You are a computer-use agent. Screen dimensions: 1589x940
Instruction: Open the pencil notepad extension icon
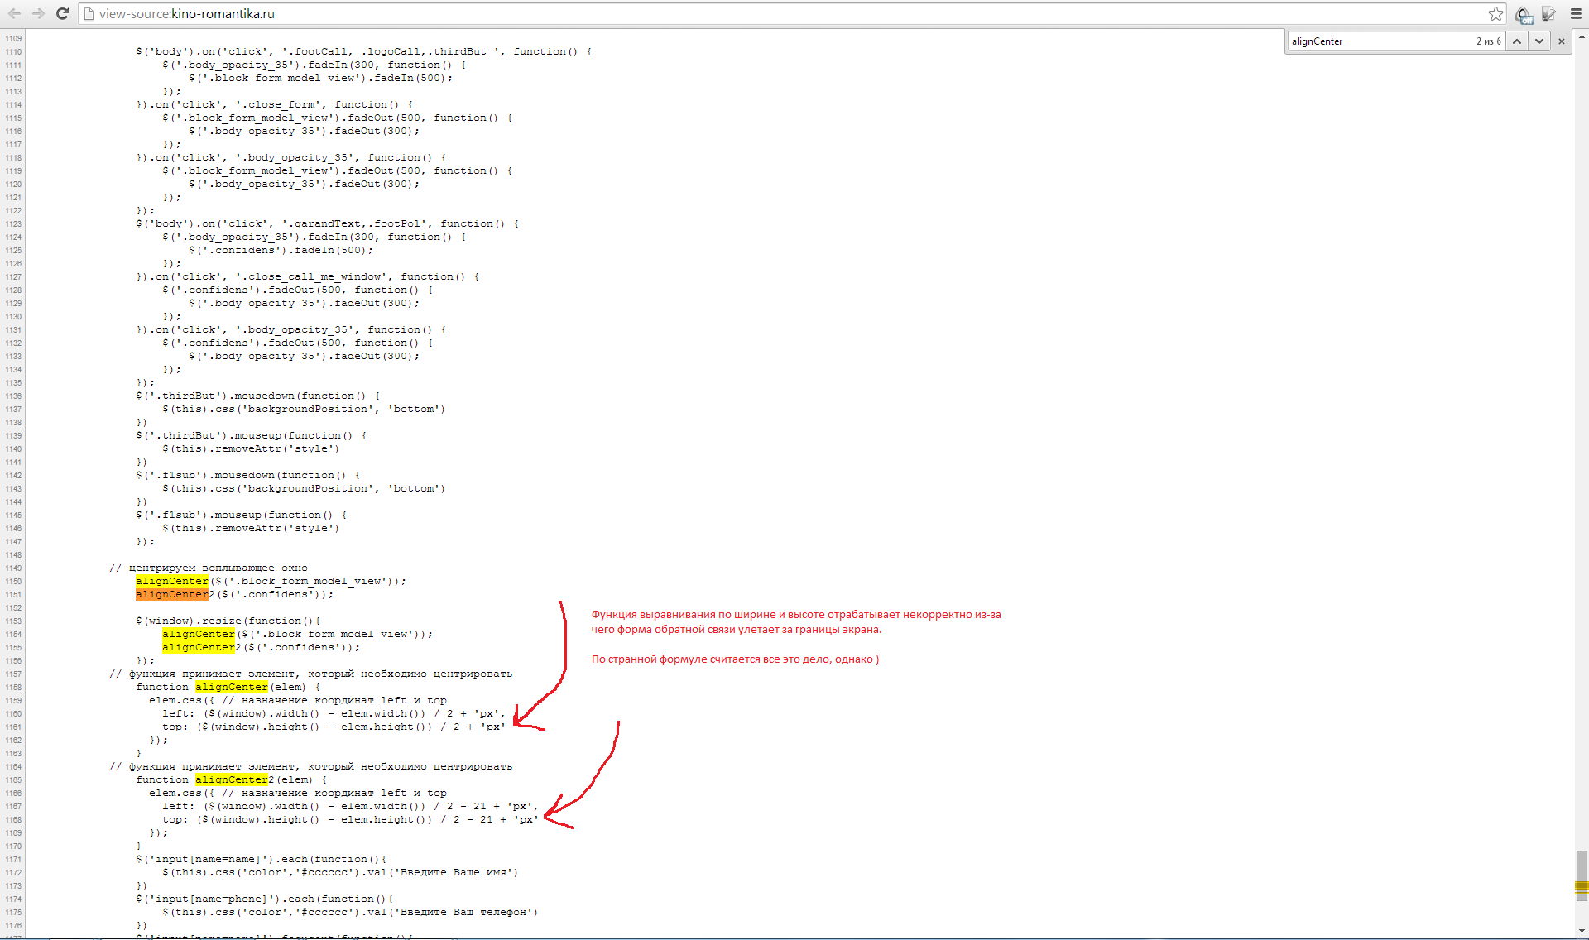pyautogui.click(x=1549, y=14)
